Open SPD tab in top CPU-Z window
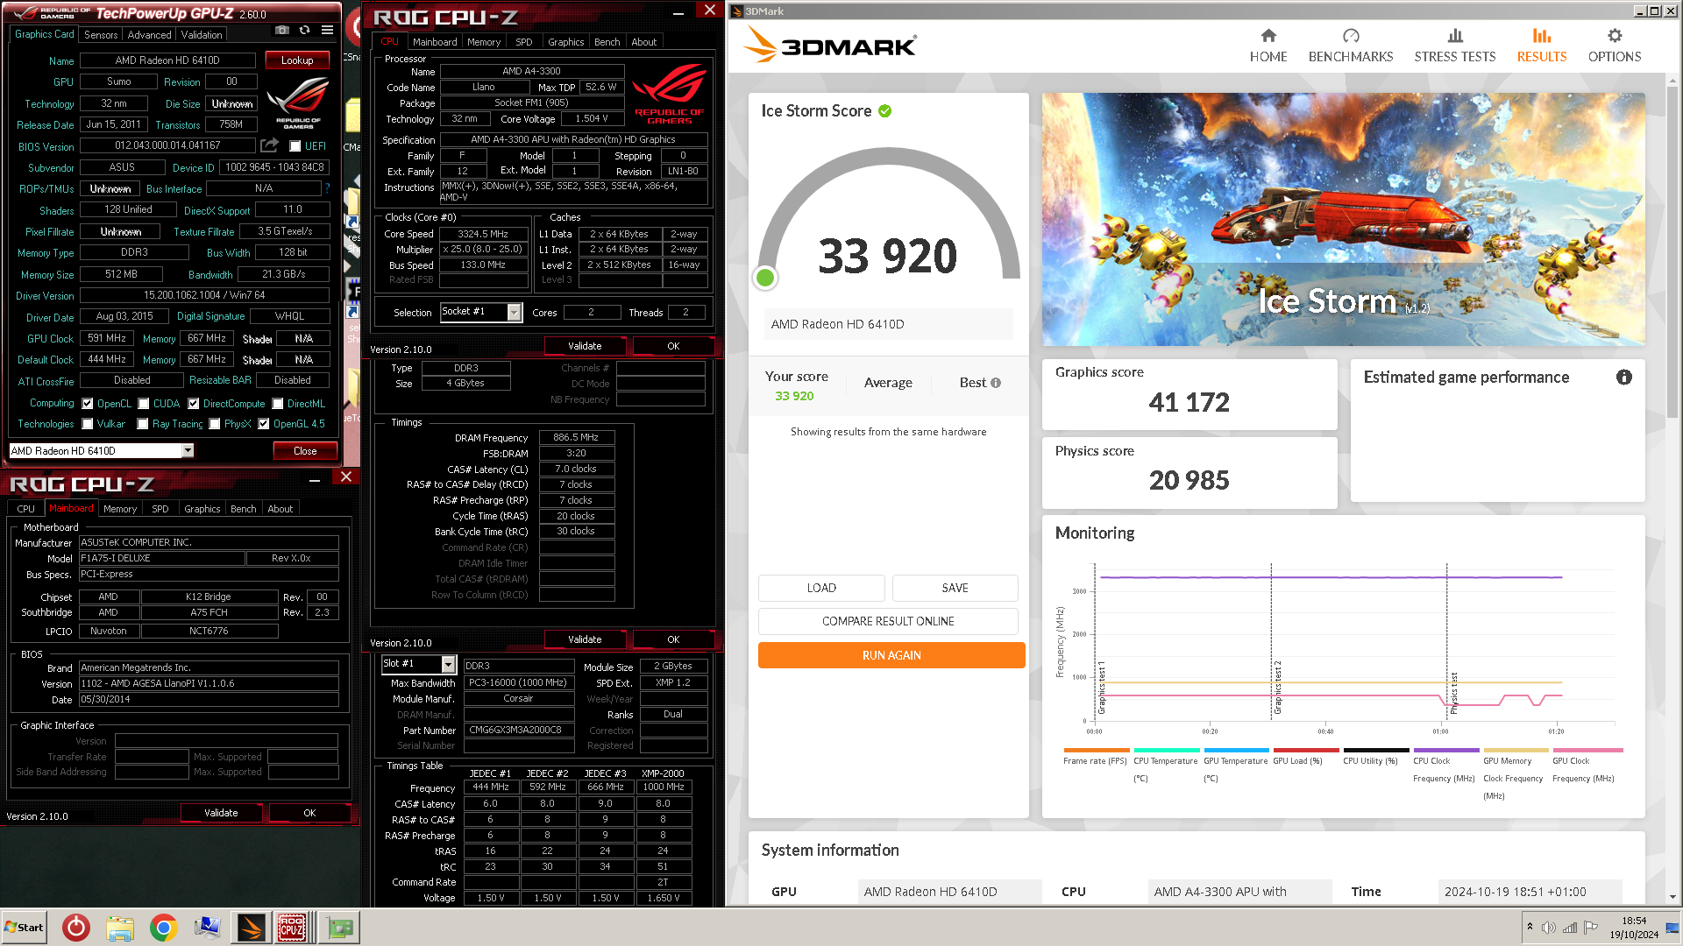The image size is (1683, 946). click(x=524, y=42)
